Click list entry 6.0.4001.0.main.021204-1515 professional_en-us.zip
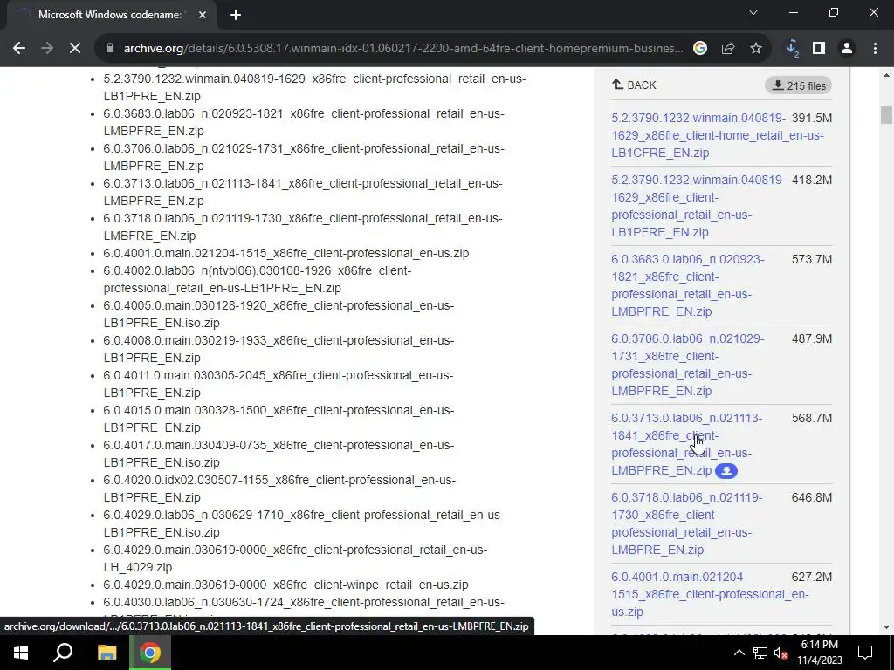Viewport: 894px width, 670px height. [x=286, y=253]
